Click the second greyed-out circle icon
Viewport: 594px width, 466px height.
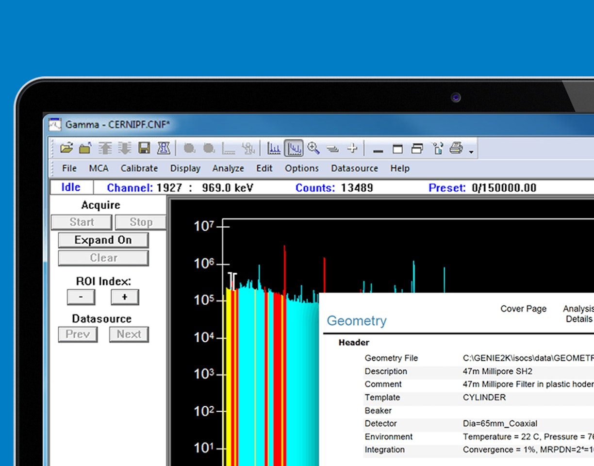point(209,149)
